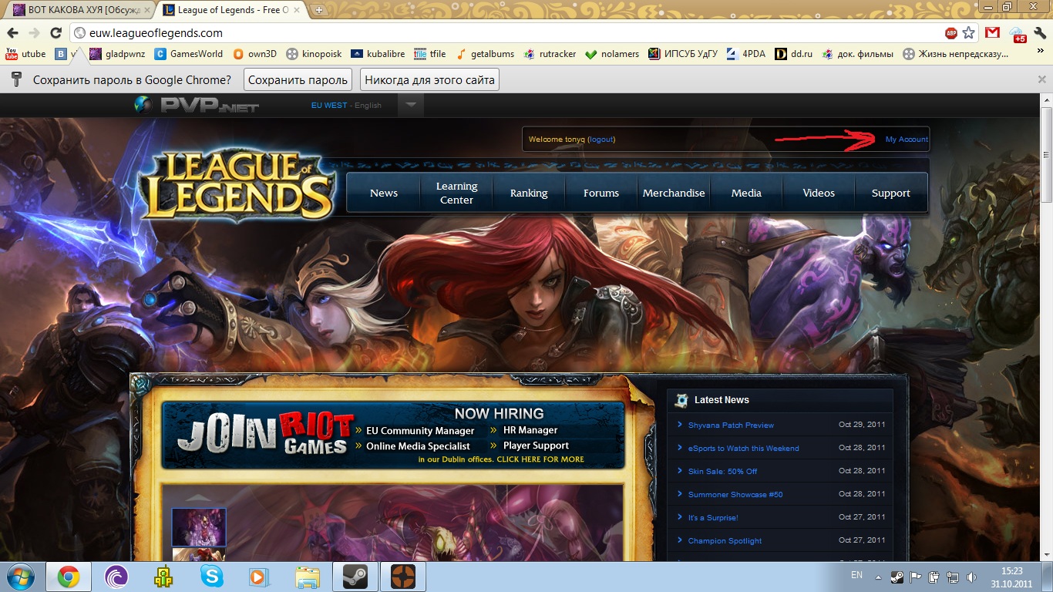Open the dd.ru bookmark

794,54
